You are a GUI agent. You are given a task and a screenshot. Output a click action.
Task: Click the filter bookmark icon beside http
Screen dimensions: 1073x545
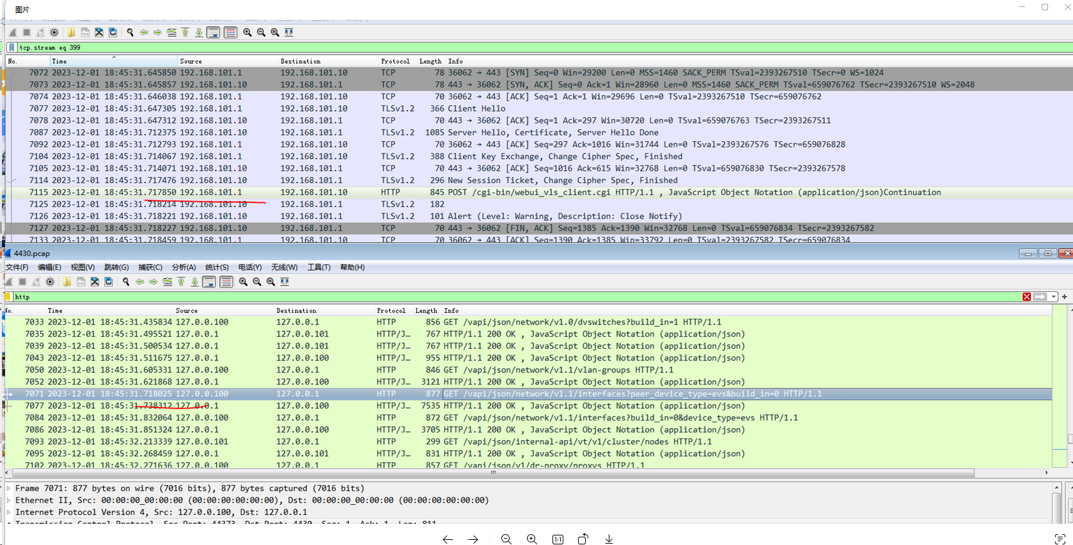tap(8, 296)
